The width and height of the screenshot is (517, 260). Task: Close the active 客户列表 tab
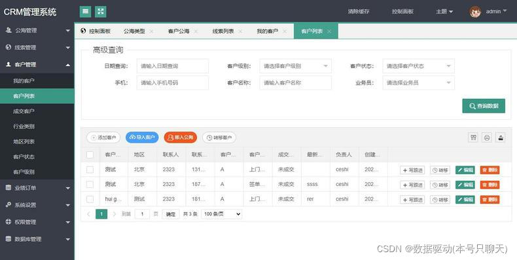[329, 31]
